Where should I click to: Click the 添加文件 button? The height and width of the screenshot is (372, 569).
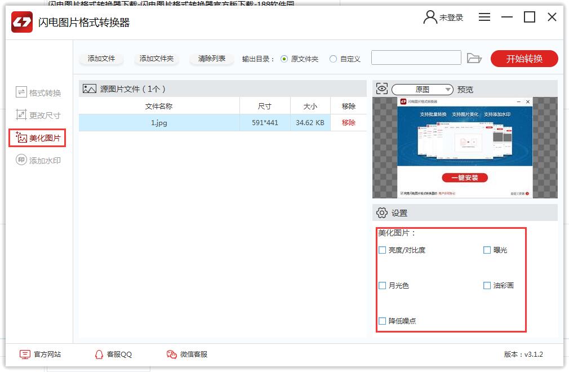pos(101,59)
